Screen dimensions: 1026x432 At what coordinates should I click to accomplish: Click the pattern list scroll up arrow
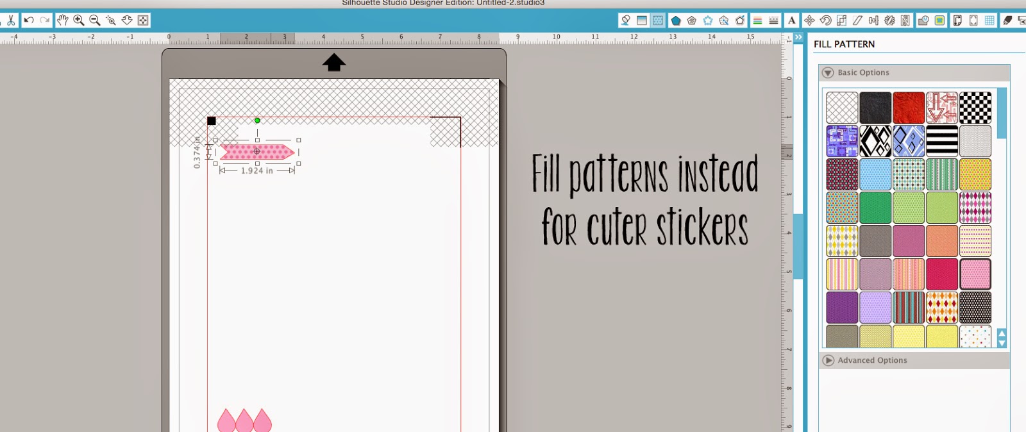click(x=1002, y=334)
